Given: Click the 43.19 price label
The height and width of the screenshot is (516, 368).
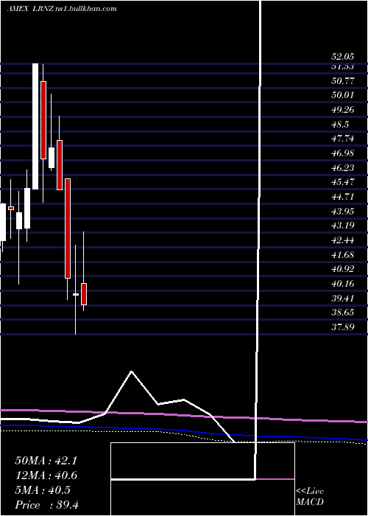Looking at the screenshot, I should point(343,226).
